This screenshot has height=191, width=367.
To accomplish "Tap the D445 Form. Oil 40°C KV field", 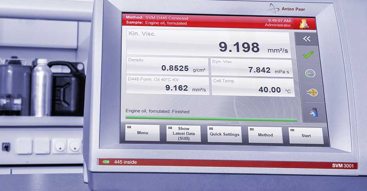I will pyautogui.click(x=168, y=85).
